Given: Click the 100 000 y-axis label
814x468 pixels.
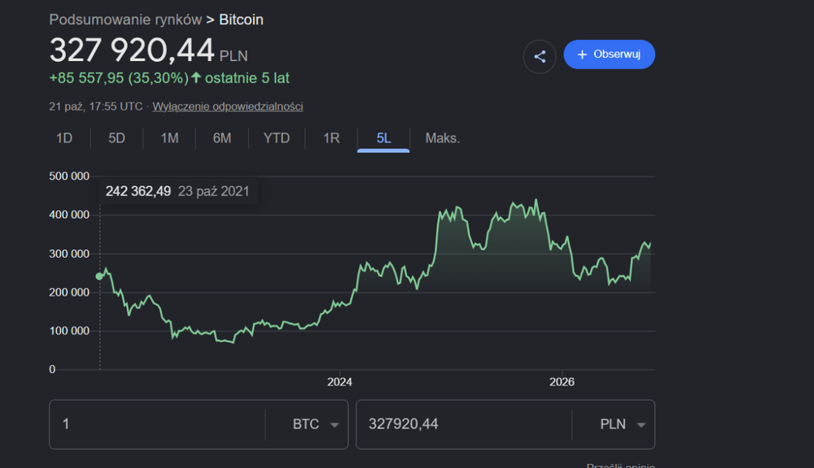Looking at the screenshot, I should click(x=69, y=331).
